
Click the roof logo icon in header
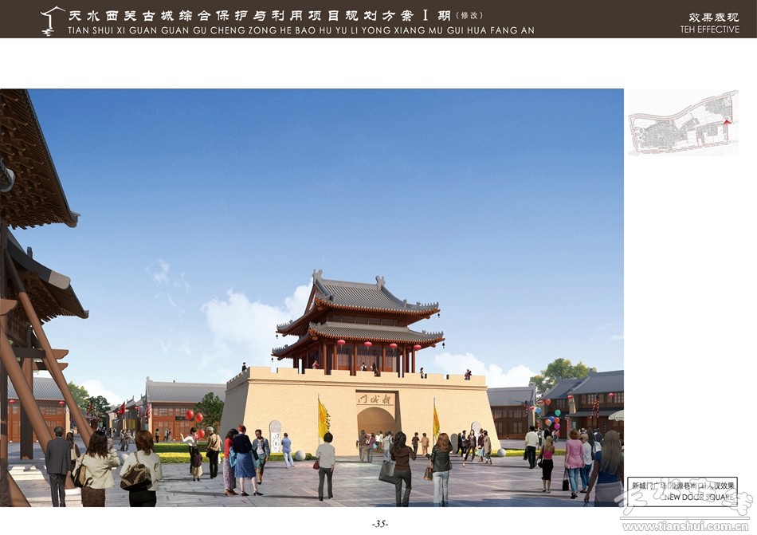coord(53,20)
